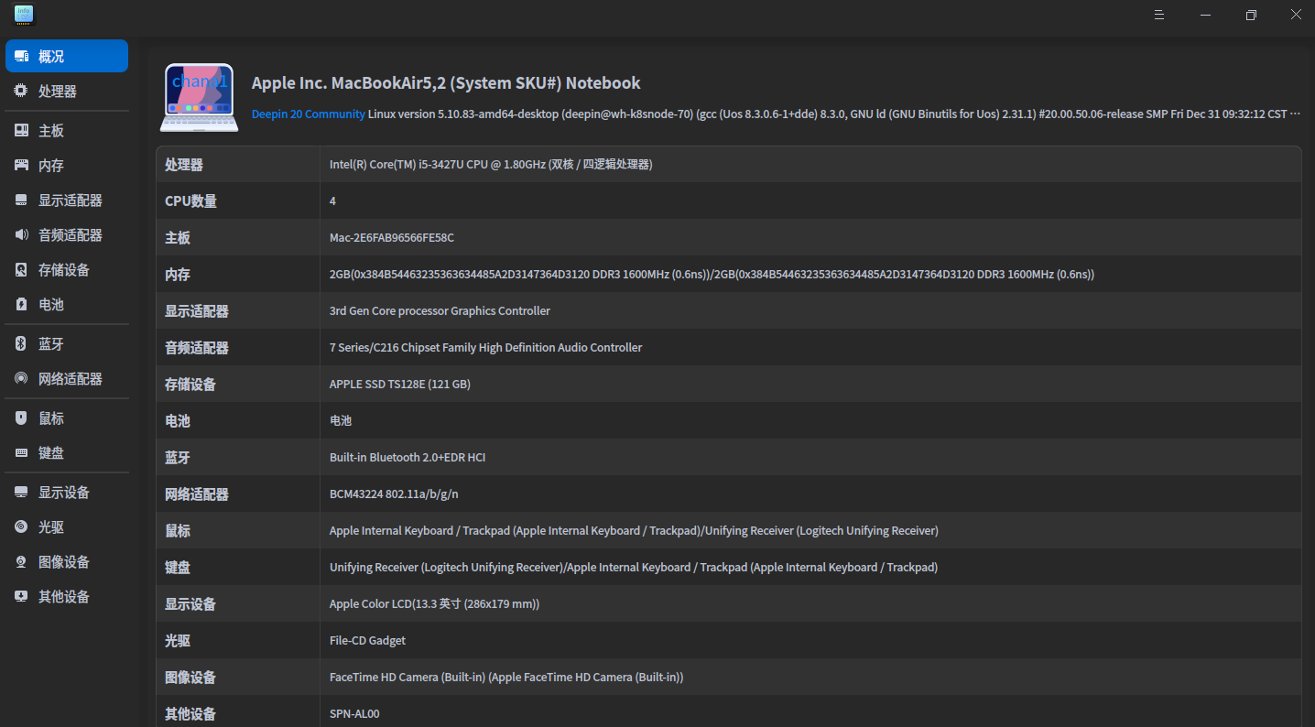Select the BCM43224 802.11a/b/g/n value
Image resolution: width=1315 pixels, height=727 pixels.
point(394,494)
